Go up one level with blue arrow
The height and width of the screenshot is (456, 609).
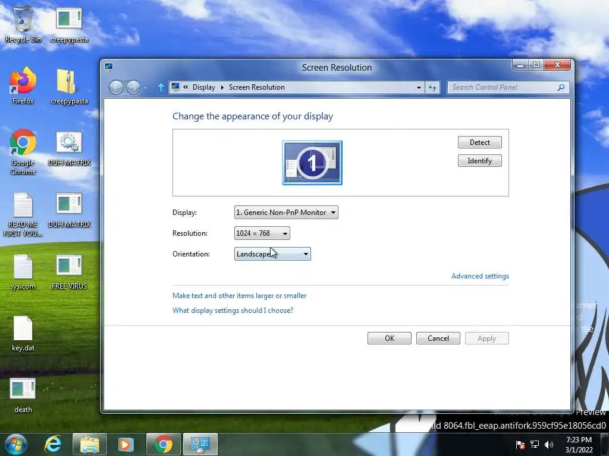pyautogui.click(x=161, y=88)
